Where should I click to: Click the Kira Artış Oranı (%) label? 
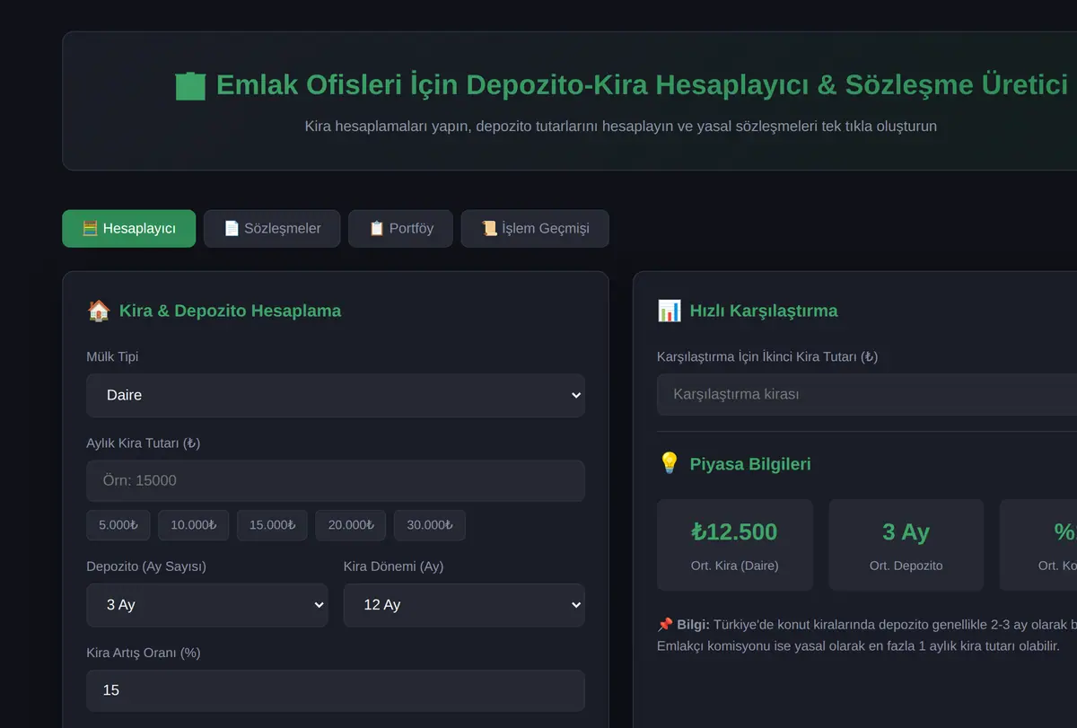coord(144,653)
